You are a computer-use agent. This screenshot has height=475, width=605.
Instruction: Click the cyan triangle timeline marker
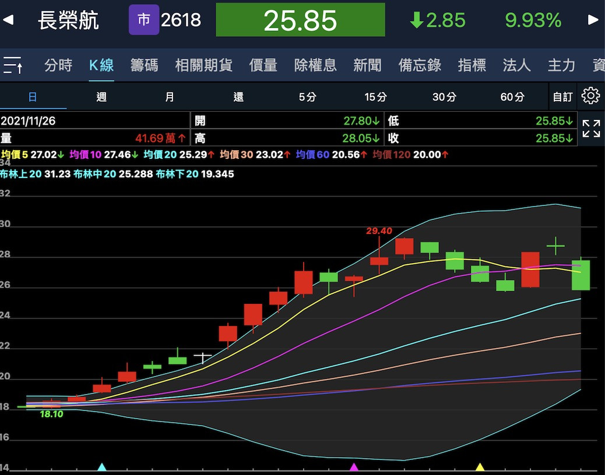click(x=102, y=467)
